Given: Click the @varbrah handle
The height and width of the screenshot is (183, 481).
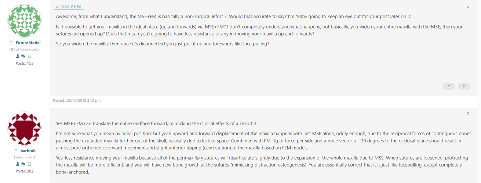Looking at the screenshot, I should tap(25, 157).
